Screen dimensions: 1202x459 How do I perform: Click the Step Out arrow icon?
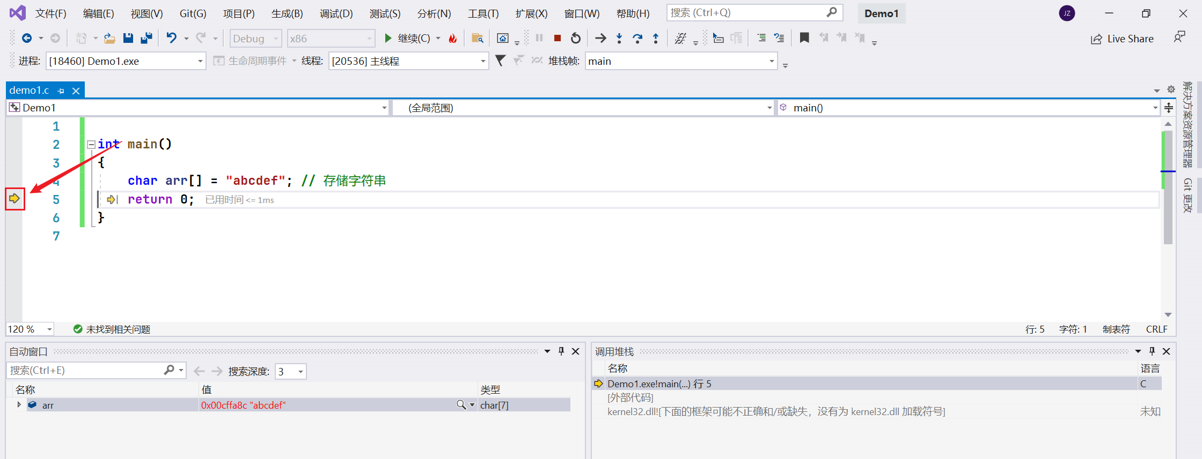(656, 38)
